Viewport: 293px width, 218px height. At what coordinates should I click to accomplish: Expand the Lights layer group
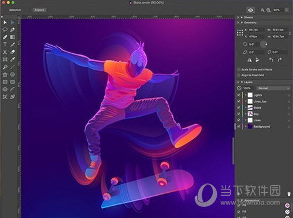[246, 95]
